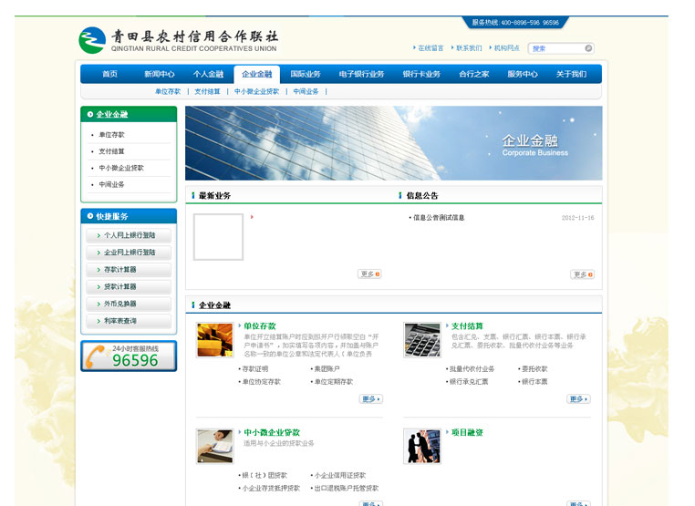Click the empty image placeholder under 最新业务
Viewport: 695px width, 506px height.
(218, 237)
